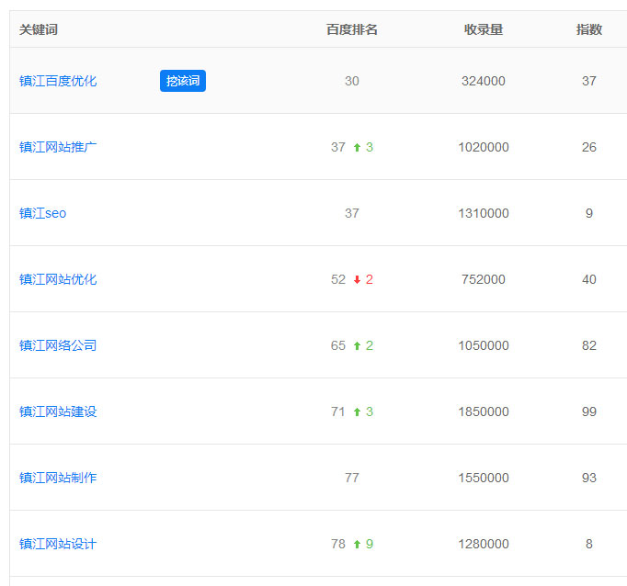
Task: Select the 指数 column header
Action: [x=589, y=29]
